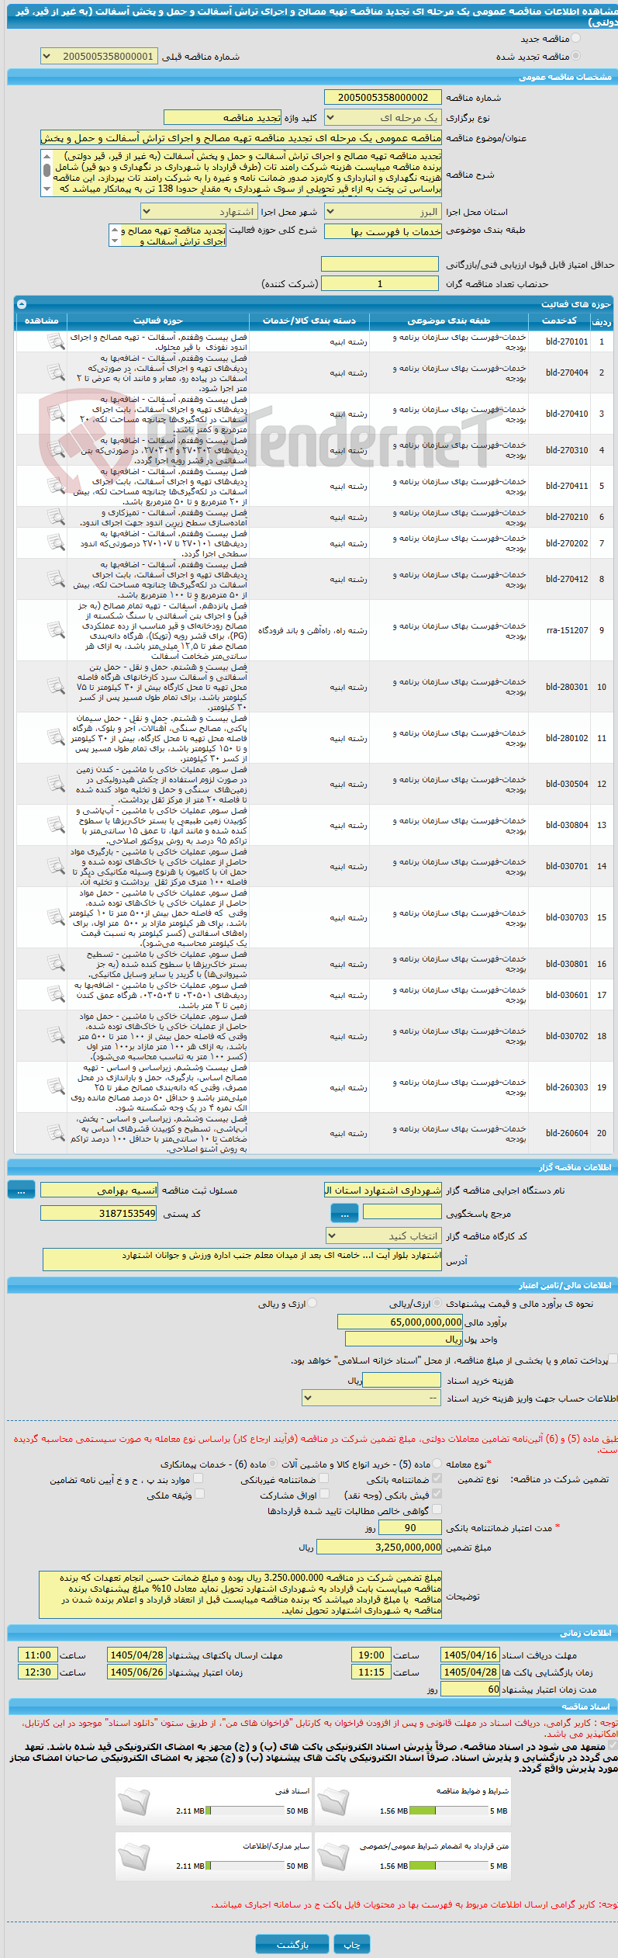
Task: Collapse the حوزه های فعالیت section
Action: 21,304
